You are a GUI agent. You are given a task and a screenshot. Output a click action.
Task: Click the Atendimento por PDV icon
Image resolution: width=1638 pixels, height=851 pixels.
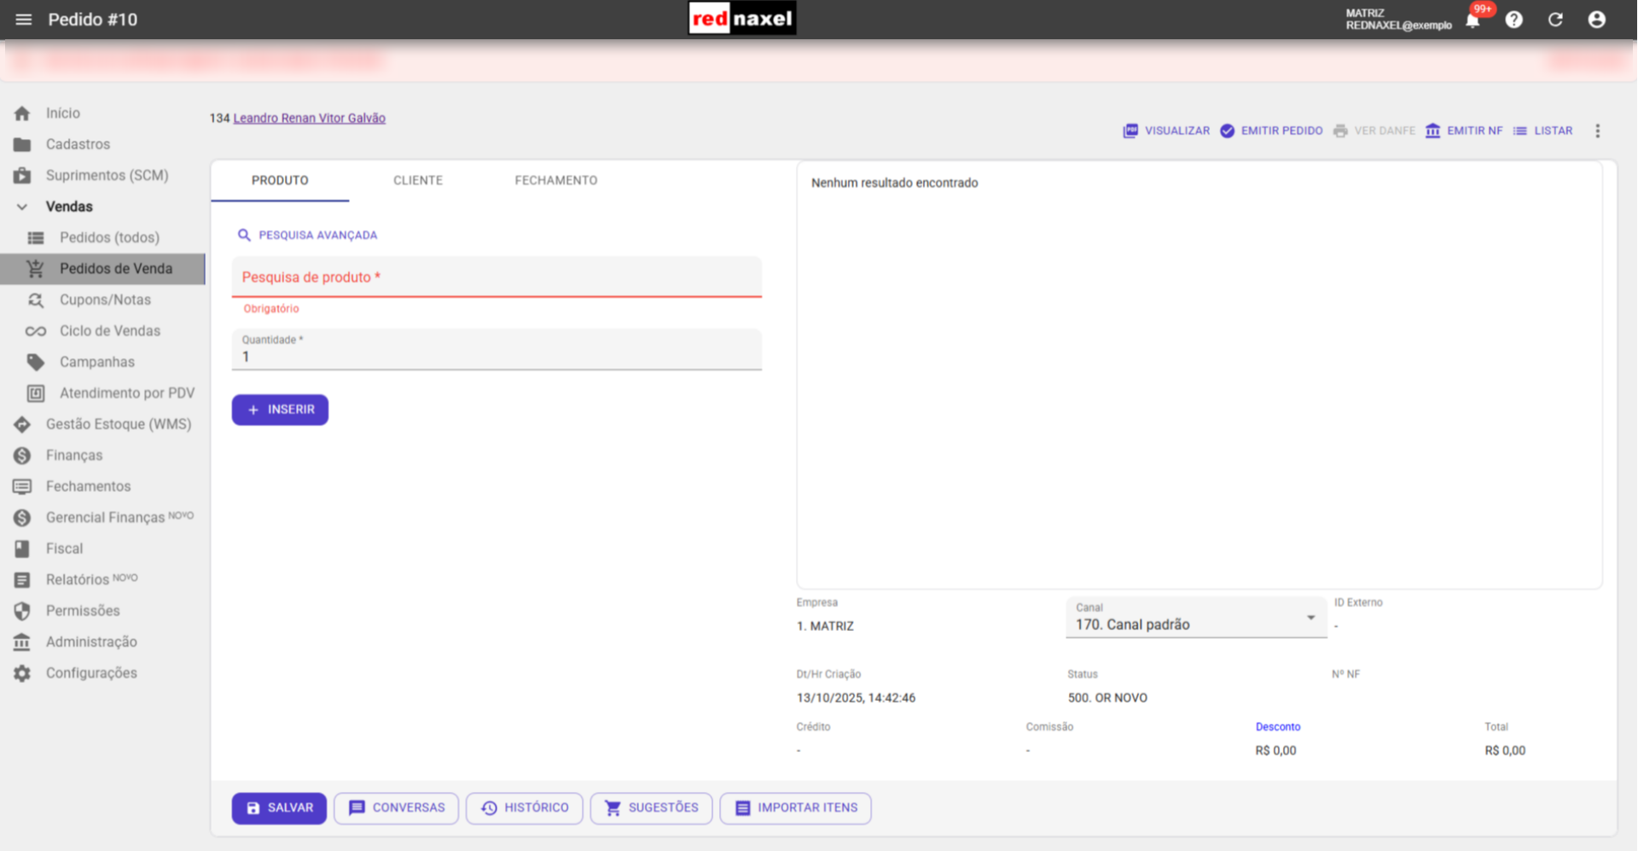(36, 393)
